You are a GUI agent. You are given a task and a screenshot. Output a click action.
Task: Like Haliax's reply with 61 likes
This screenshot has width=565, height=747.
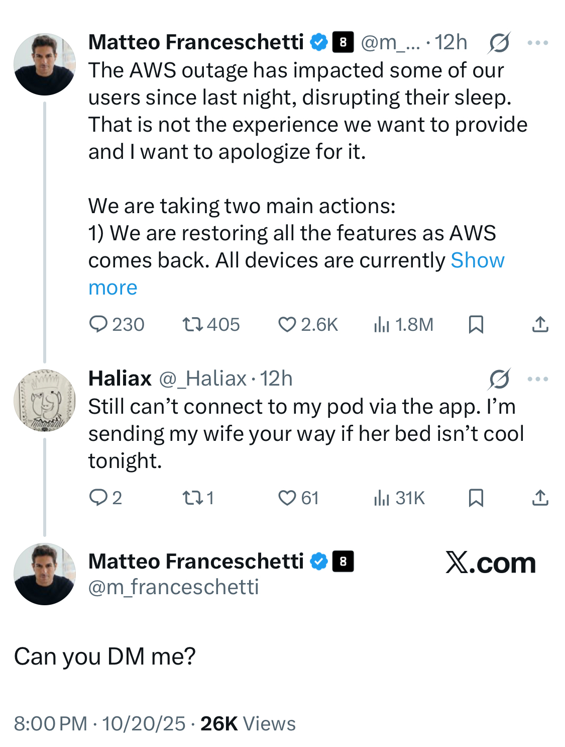tap(287, 498)
